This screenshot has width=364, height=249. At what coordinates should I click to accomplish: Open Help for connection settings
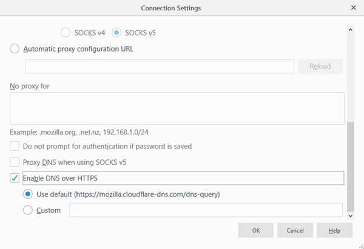point(334,230)
